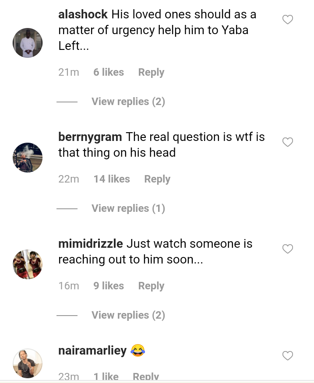The width and height of the screenshot is (314, 383).
Task: Open nairamarliey's avatar
Action: (x=28, y=363)
